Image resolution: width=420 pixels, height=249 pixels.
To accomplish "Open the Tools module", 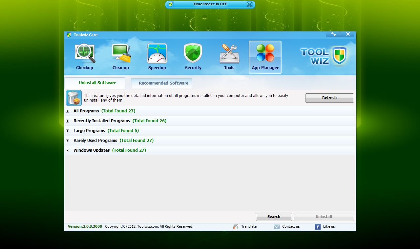I will tap(229, 57).
